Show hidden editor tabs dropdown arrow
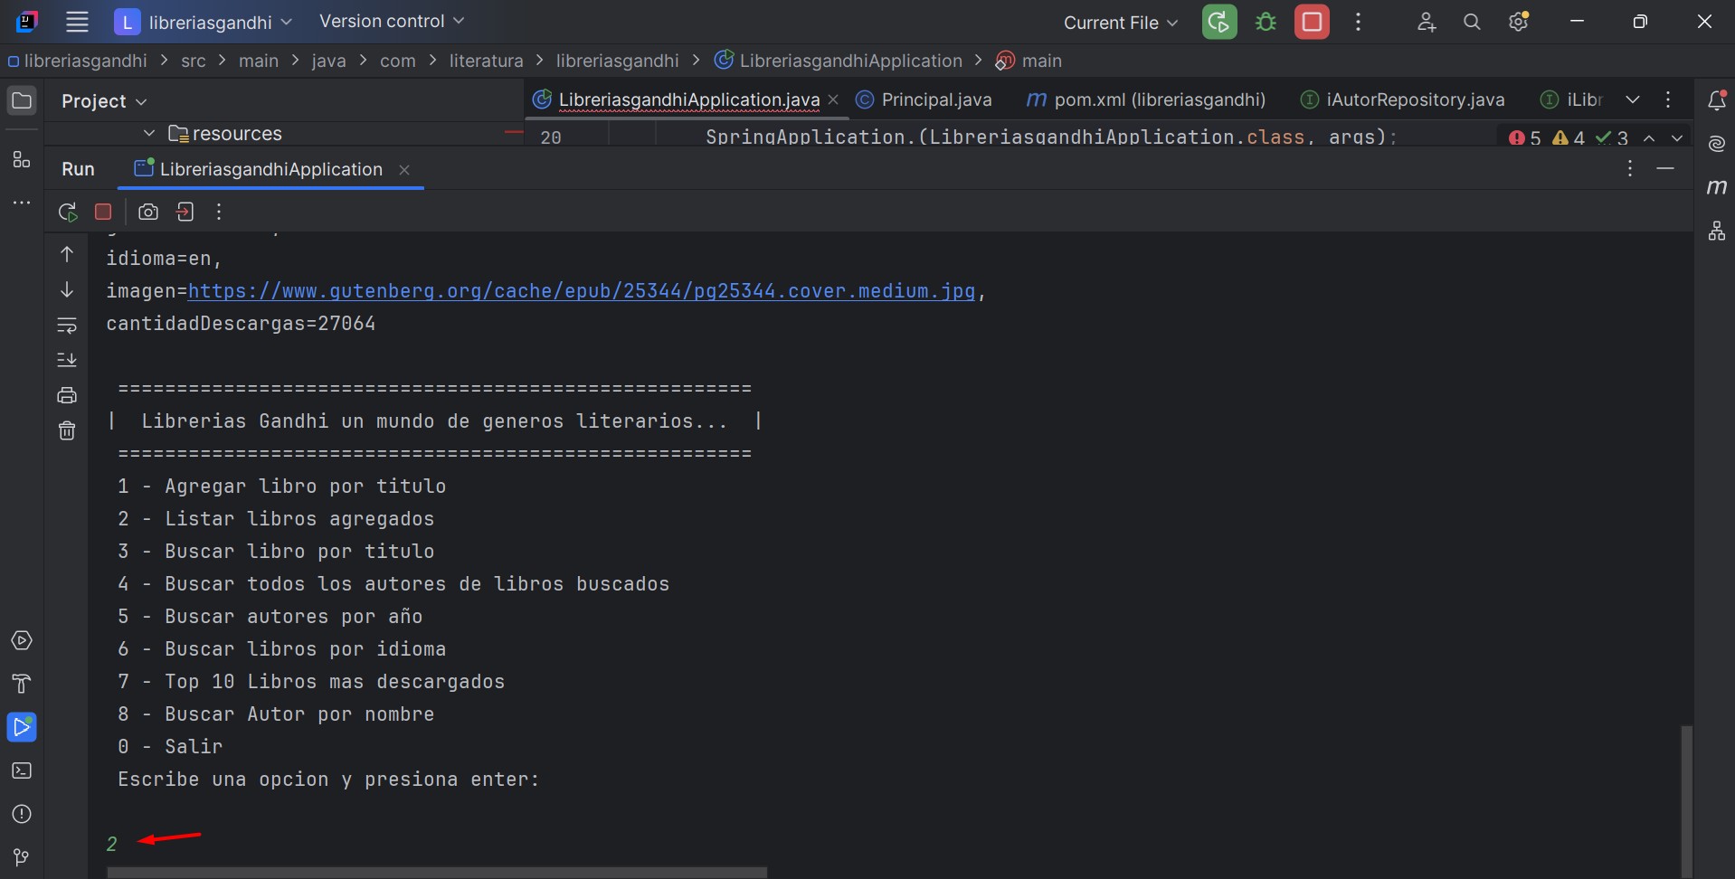 1633,99
